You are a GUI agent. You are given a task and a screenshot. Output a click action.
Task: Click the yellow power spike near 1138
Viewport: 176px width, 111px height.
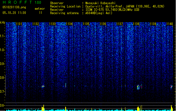(139, 109)
